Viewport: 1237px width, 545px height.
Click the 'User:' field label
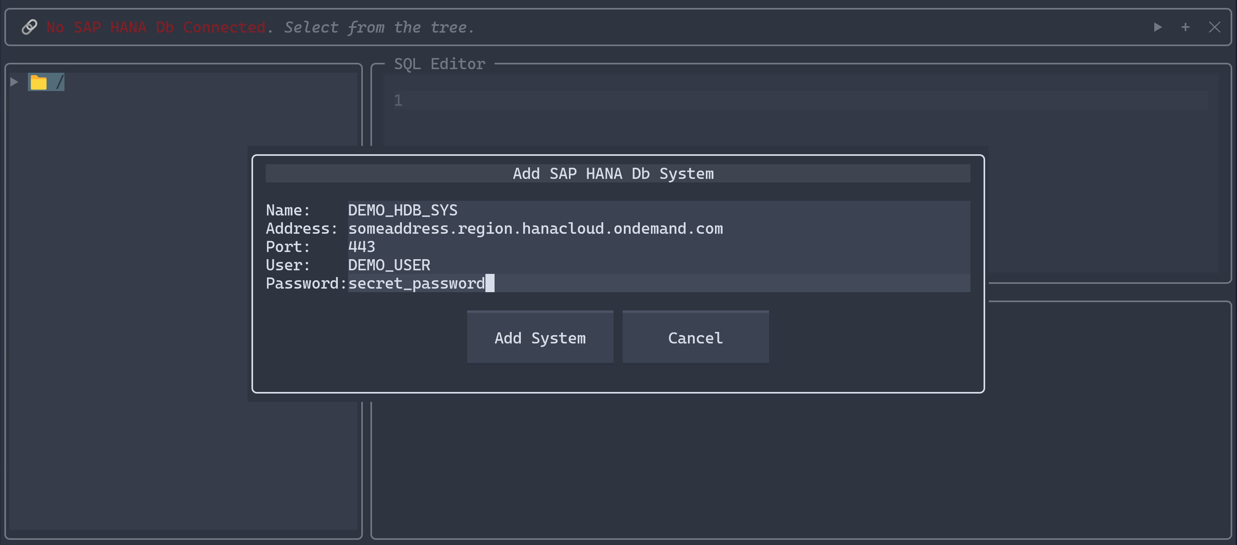(x=288, y=265)
